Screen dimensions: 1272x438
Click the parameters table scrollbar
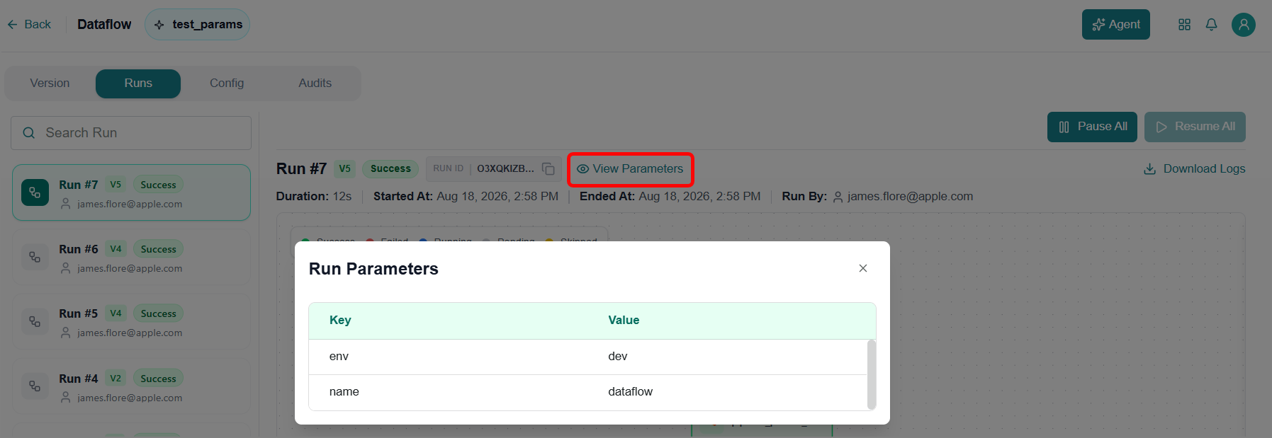pyautogui.click(x=872, y=374)
